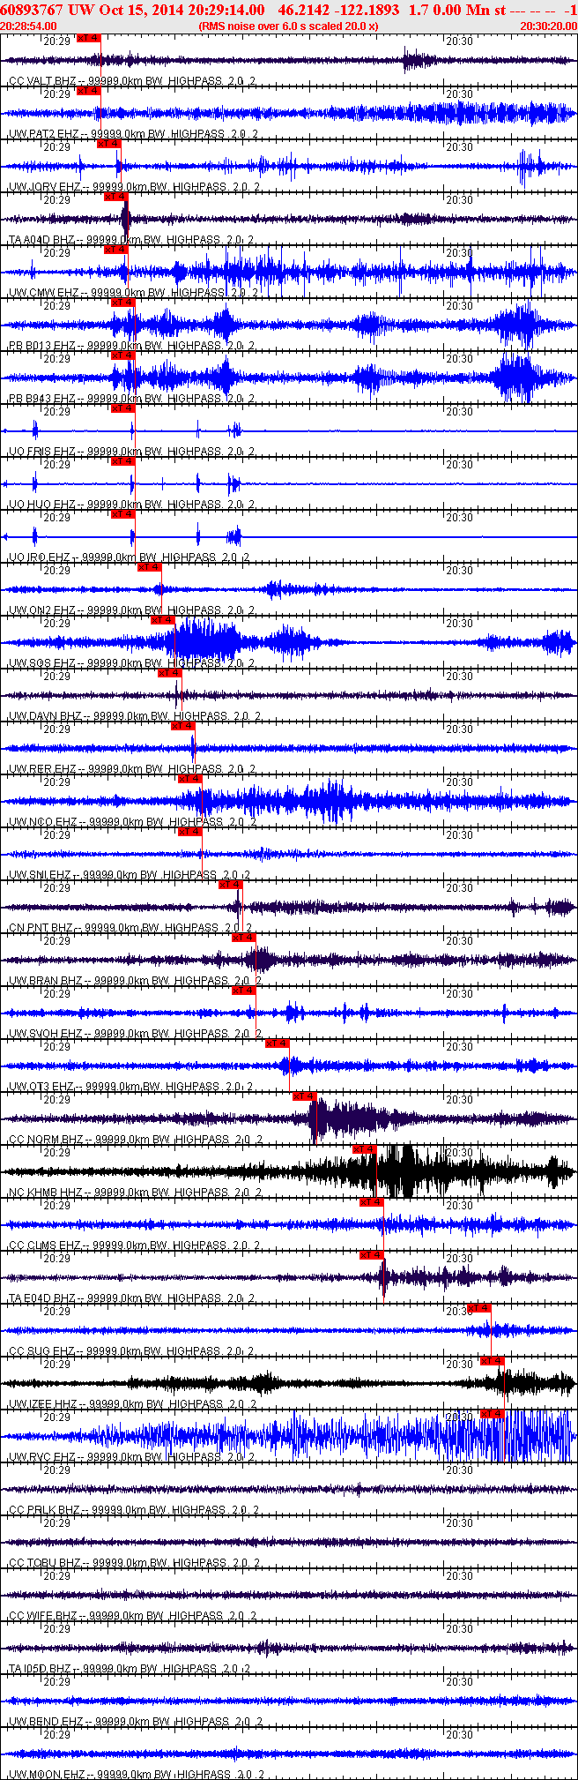The image size is (578, 1780).
Task: Click the 'UW CMW EHZ' station label
Action: click(43, 293)
